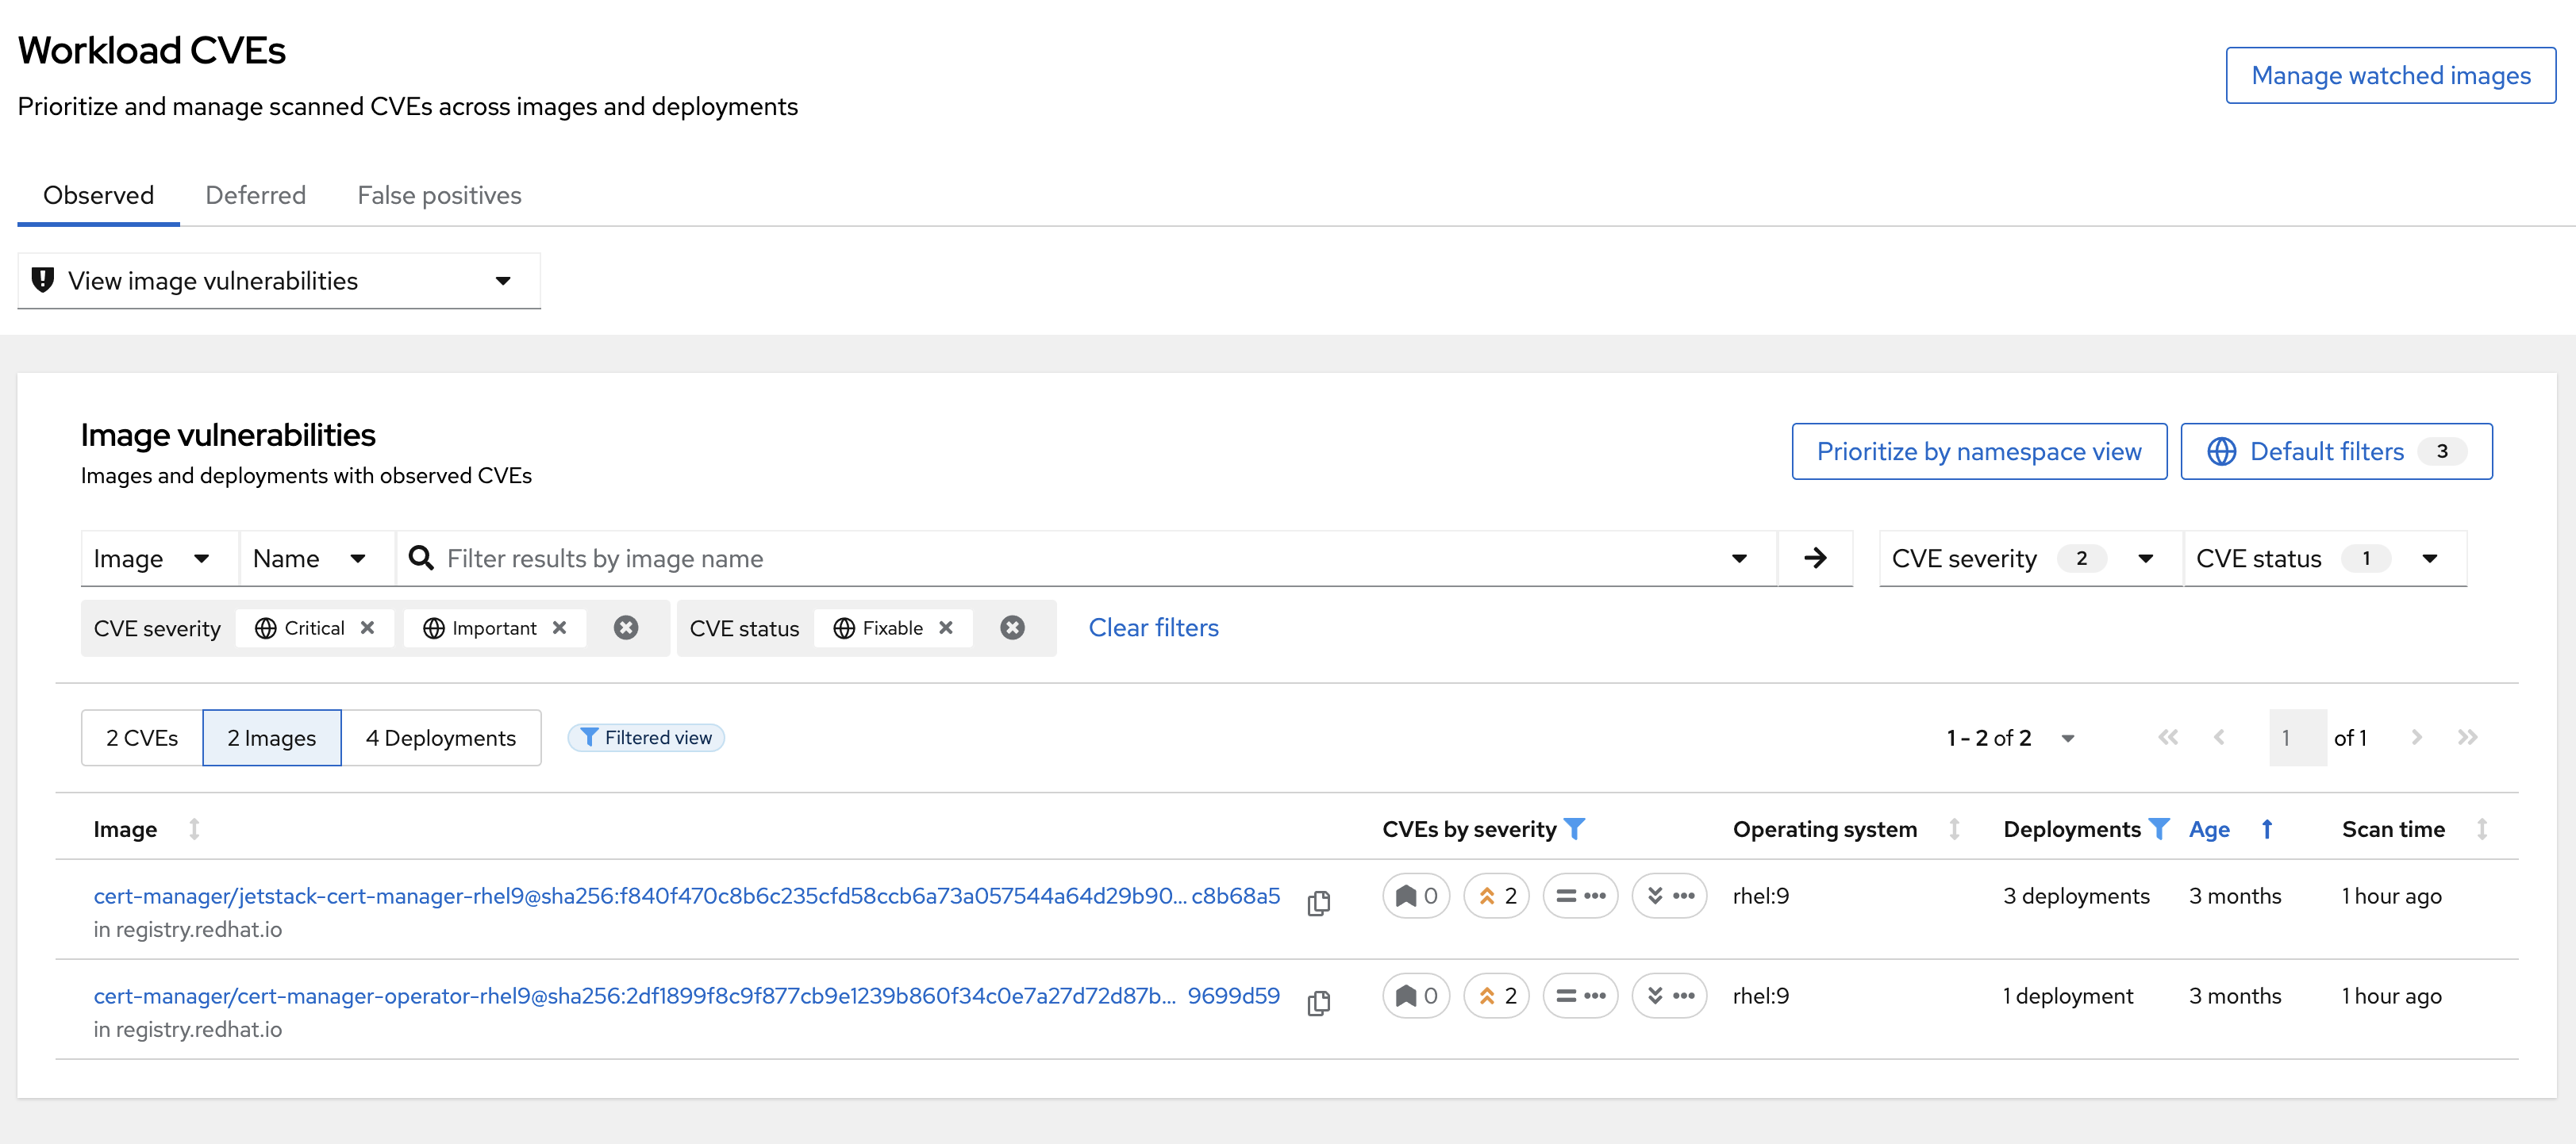This screenshot has width=2576, height=1144.
Task: Type in the image name filter field
Action: (1080, 558)
